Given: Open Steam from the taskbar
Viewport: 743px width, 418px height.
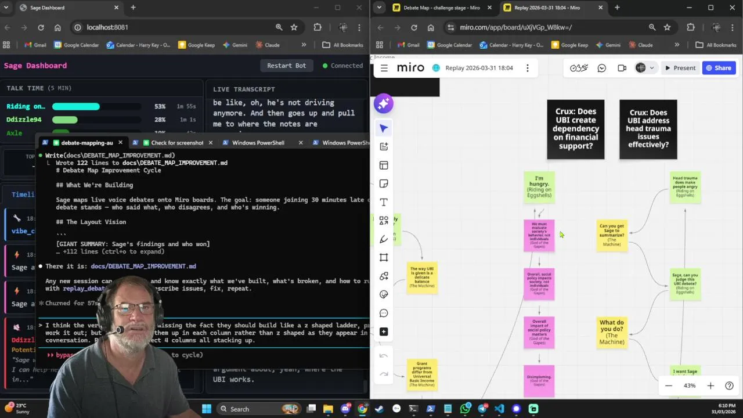Looking at the screenshot, I should [379, 409].
